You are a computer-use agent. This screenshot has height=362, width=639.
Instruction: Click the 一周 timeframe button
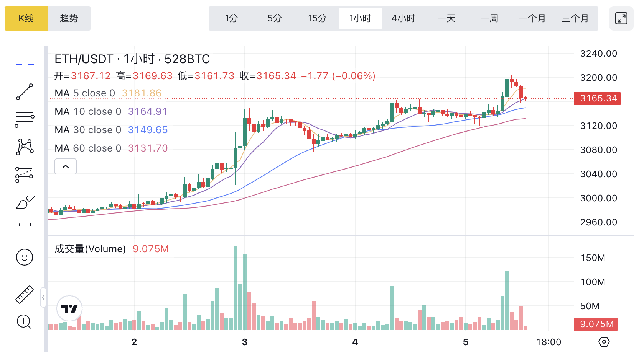tap(489, 18)
